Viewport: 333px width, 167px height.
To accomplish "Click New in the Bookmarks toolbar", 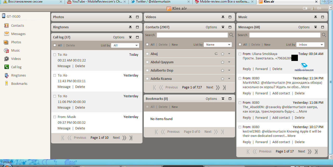I will 175,107.
